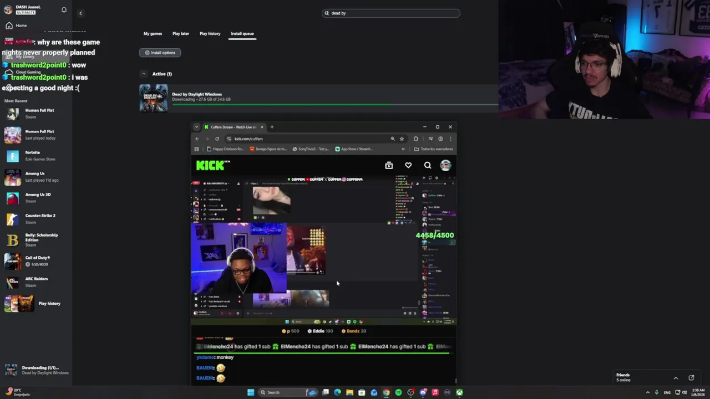Expand the hidden bookmarks chevron

pyautogui.click(x=403, y=149)
